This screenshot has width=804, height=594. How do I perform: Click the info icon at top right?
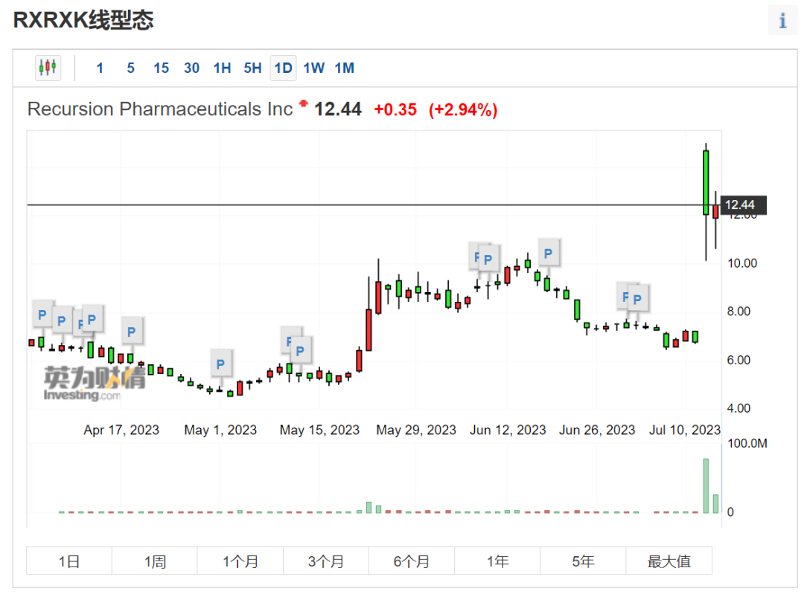point(782,21)
